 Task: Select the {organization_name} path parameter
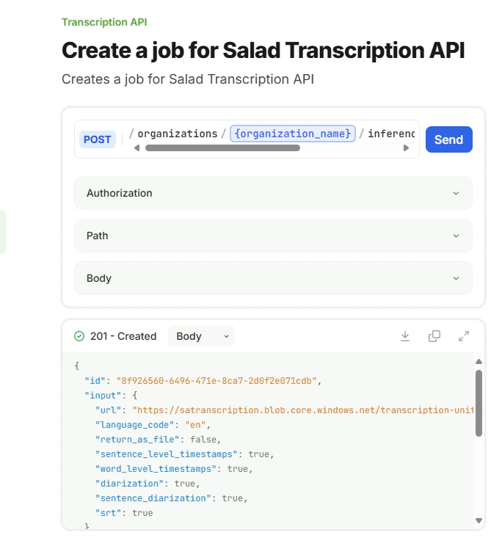pyautogui.click(x=292, y=134)
